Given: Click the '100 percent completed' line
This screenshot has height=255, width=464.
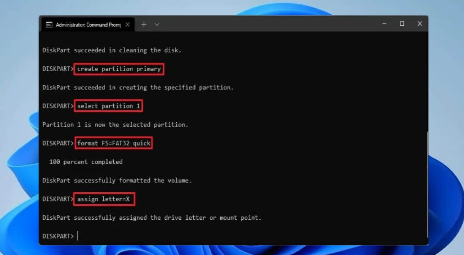Looking at the screenshot, I should coord(86,162).
